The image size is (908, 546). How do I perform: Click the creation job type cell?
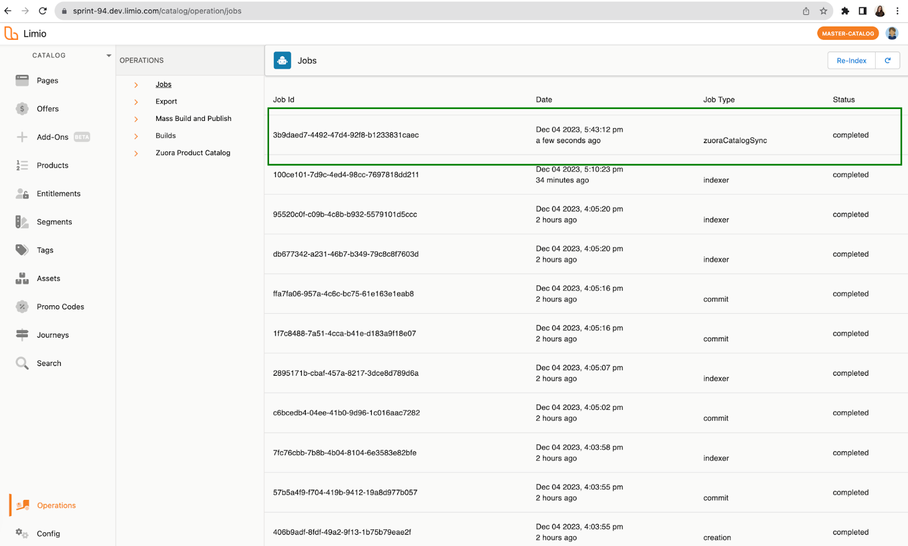(x=717, y=537)
